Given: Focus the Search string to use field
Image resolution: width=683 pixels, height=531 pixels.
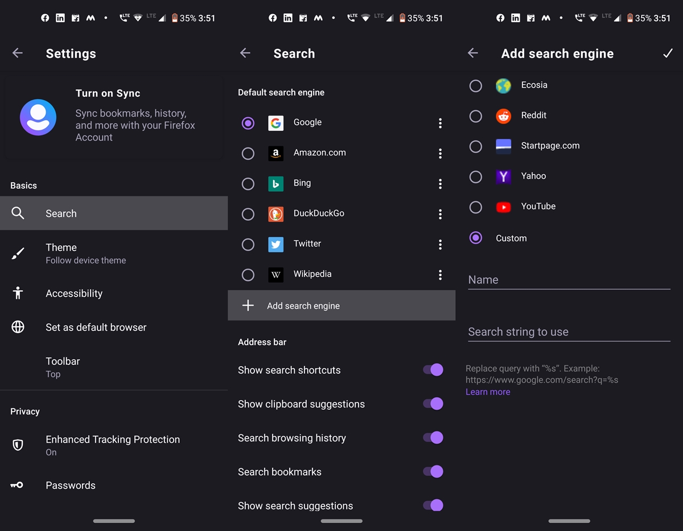Looking at the screenshot, I should coord(569,332).
